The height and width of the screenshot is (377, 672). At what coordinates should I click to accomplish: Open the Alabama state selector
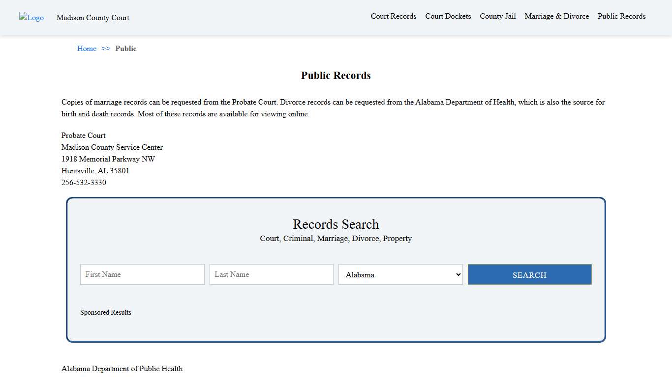(400, 274)
